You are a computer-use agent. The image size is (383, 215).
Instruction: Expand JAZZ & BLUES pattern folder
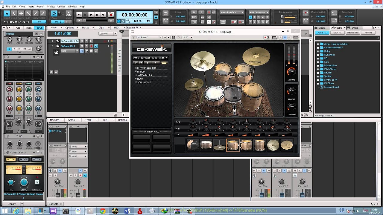pyautogui.click(x=136, y=75)
